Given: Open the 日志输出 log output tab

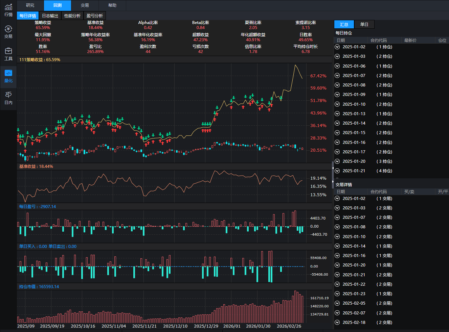Looking at the screenshot, I should pos(50,16).
